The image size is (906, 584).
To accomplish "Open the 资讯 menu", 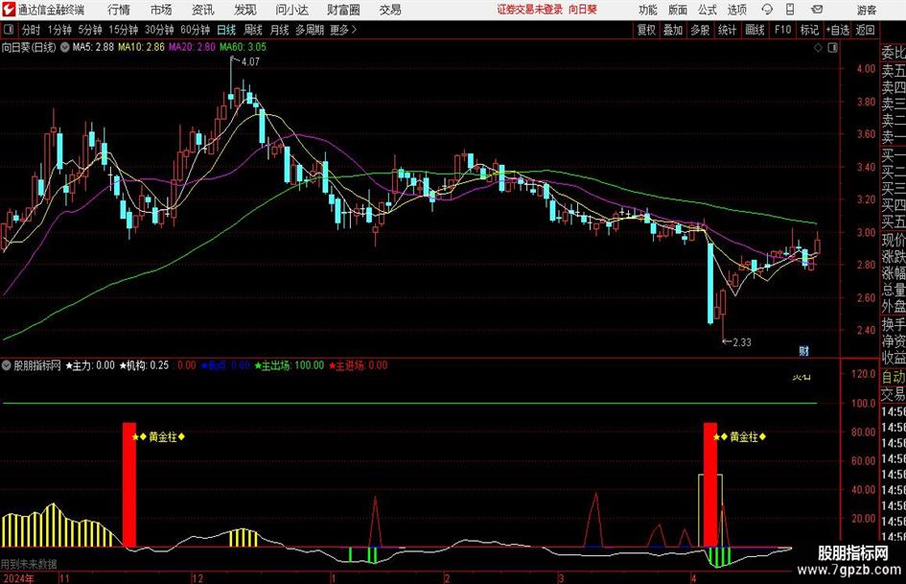I will point(203,10).
